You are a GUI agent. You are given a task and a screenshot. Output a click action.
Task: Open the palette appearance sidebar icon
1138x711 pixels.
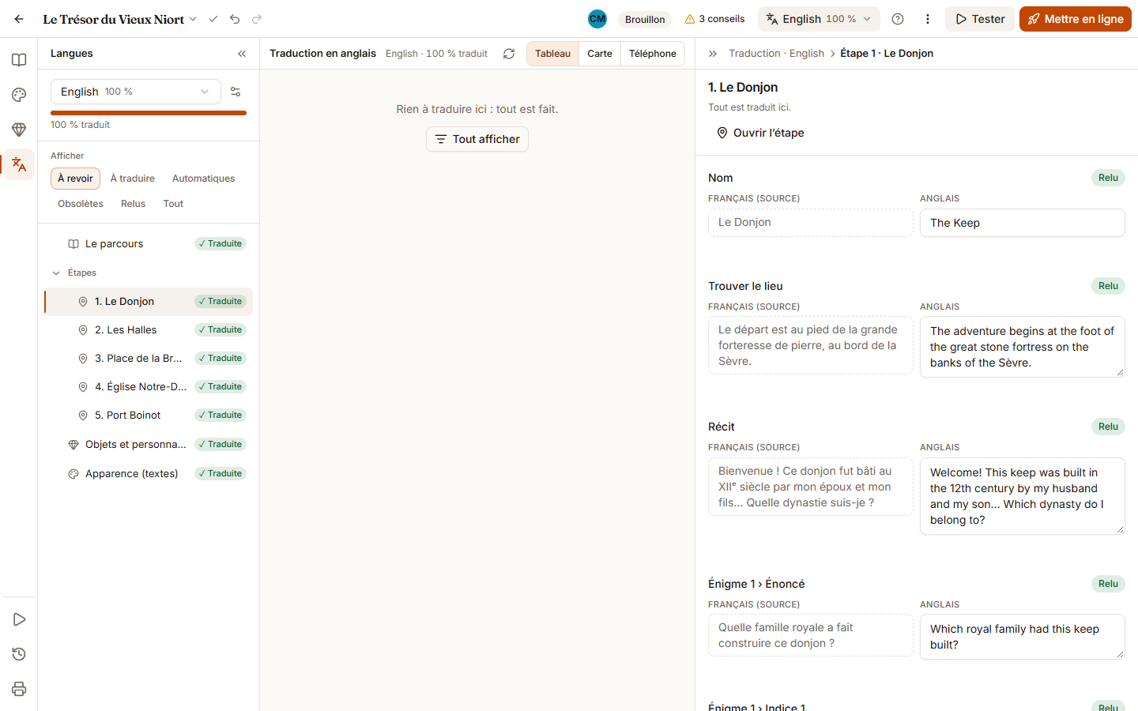(x=19, y=95)
